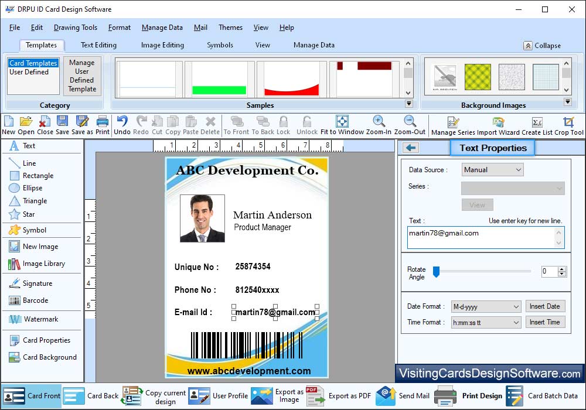Increase the Rotate Angle value
The image size is (586, 410).
tap(562, 269)
